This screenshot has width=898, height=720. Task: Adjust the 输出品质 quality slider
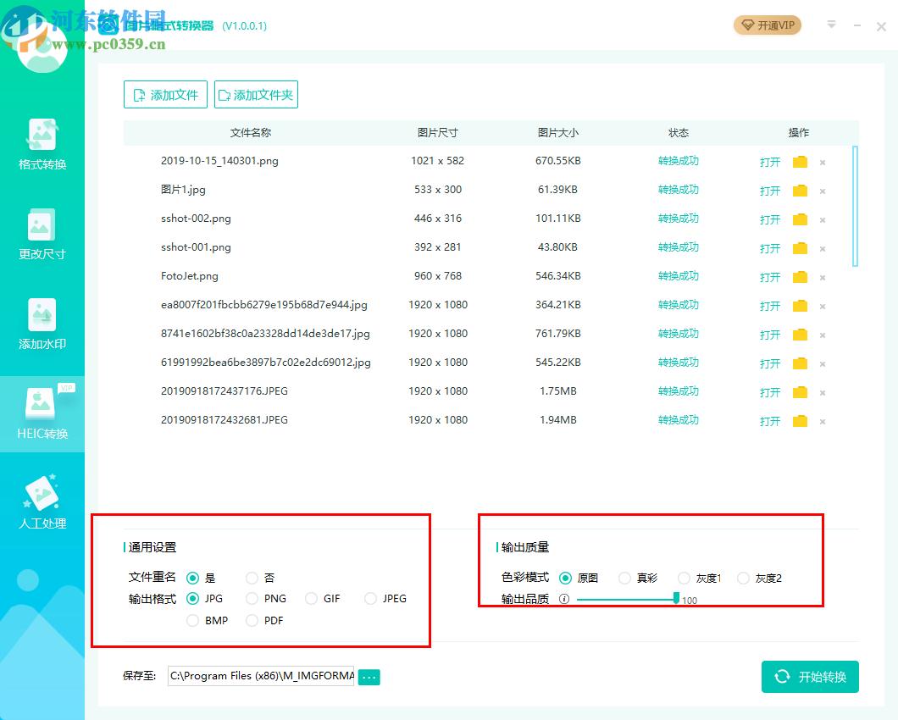click(675, 599)
